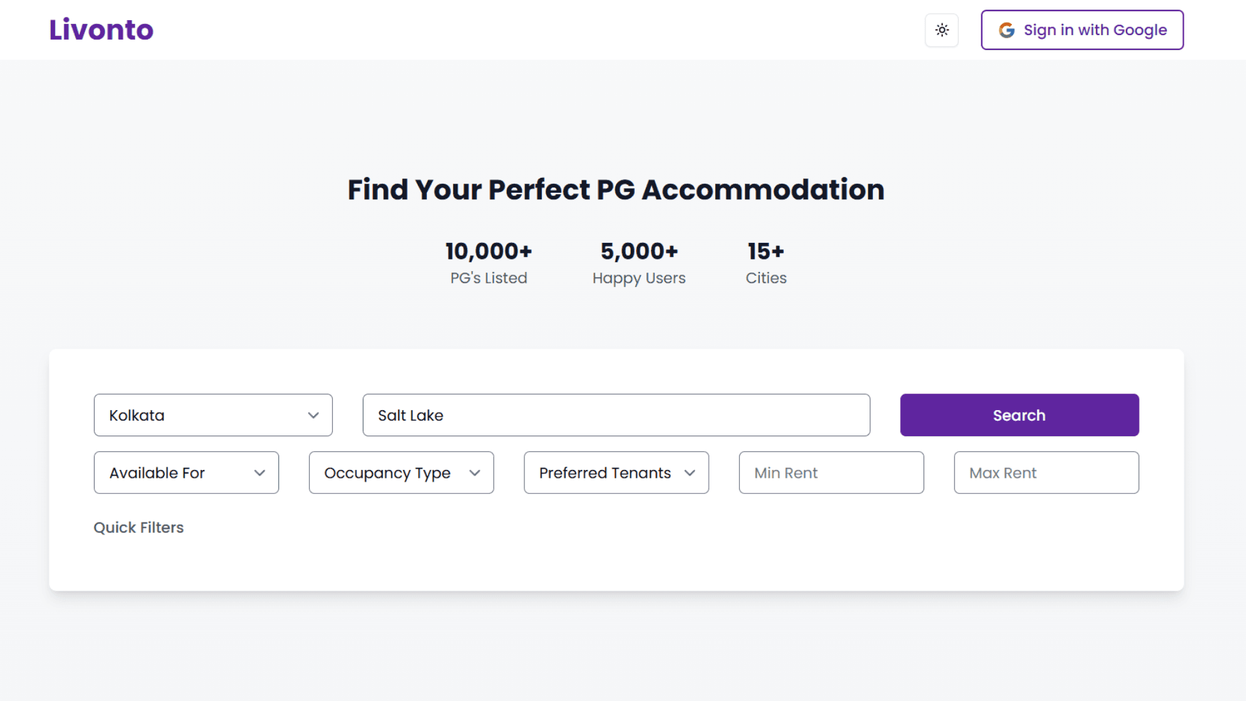Click into the Min Rent field
Image resolution: width=1246 pixels, height=701 pixels.
click(x=831, y=473)
